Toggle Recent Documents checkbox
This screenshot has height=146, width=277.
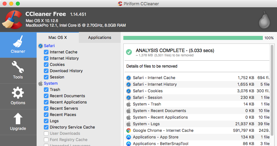tap(46, 96)
